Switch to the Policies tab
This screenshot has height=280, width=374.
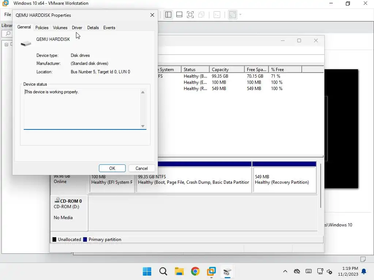pos(42,28)
